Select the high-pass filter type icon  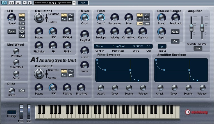(146, 15)
